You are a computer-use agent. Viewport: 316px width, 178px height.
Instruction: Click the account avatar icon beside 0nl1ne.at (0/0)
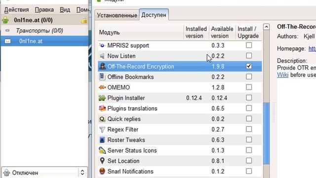(5, 20)
